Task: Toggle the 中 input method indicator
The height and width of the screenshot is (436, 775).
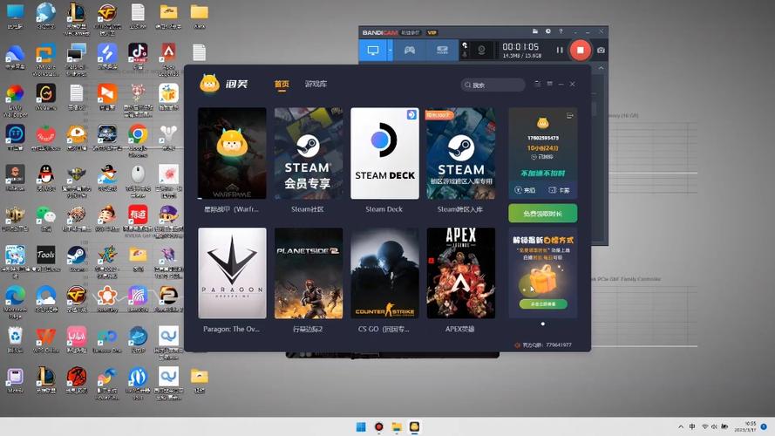Action: point(692,426)
